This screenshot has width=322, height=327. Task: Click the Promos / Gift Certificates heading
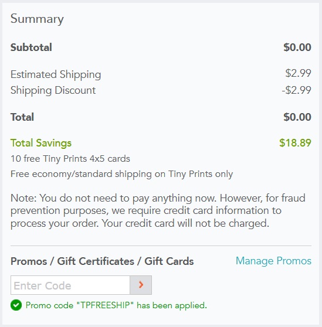pos(102,261)
